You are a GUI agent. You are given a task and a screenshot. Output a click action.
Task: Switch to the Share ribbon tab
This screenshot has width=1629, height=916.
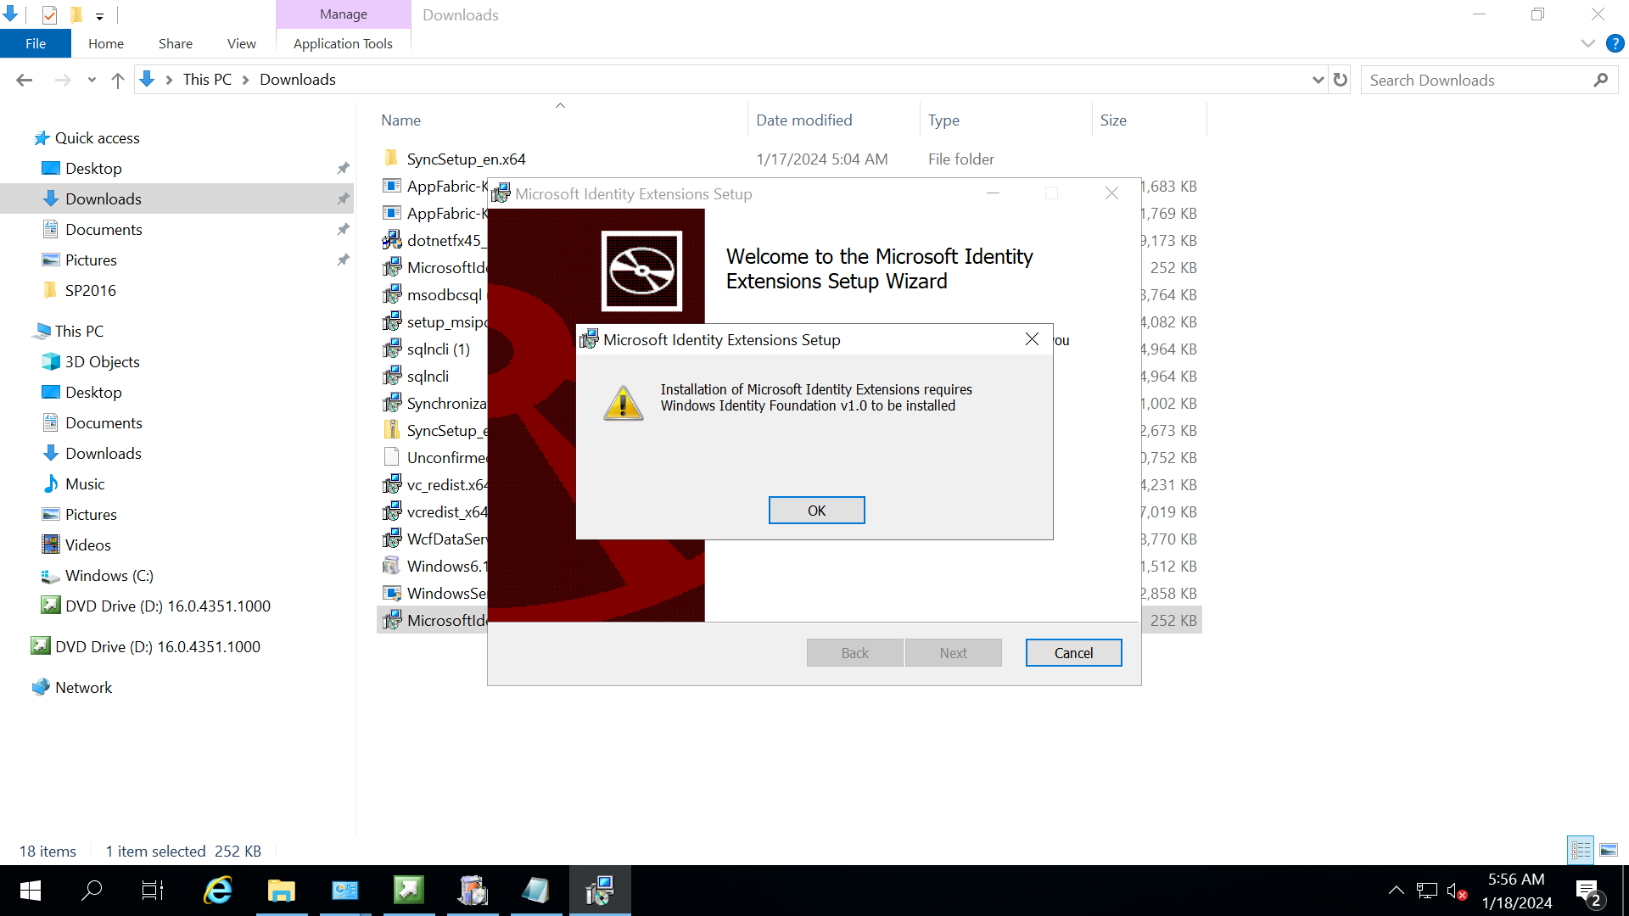coord(176,43)
